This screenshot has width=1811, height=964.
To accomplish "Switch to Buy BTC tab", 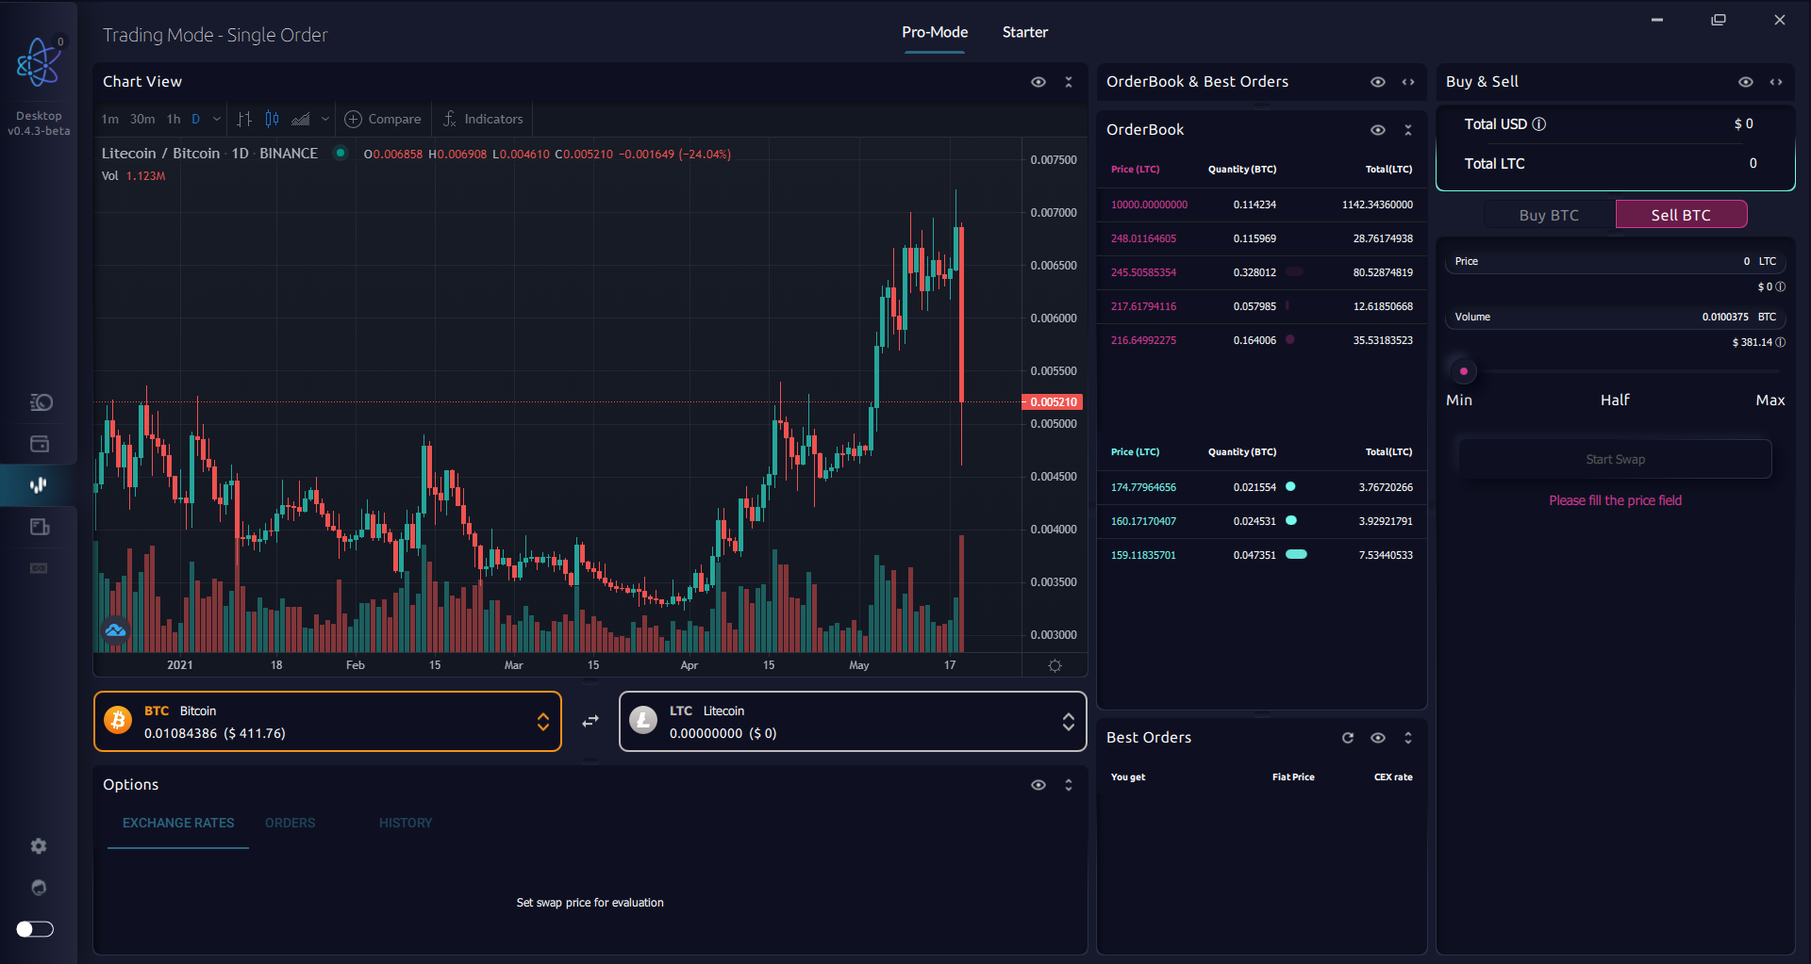I will point(1549,215).
